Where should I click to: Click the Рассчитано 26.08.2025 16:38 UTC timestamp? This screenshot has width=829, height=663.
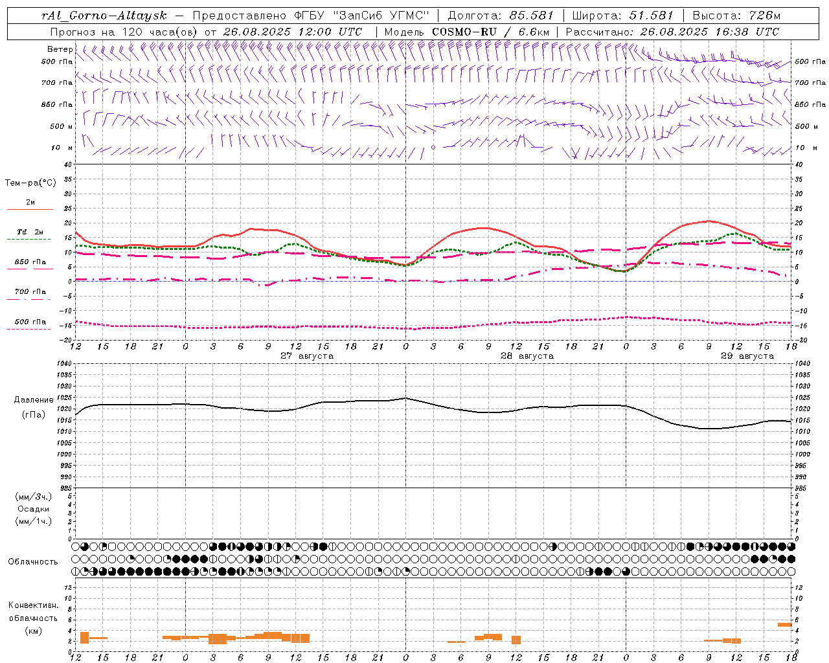coord(672,32)
